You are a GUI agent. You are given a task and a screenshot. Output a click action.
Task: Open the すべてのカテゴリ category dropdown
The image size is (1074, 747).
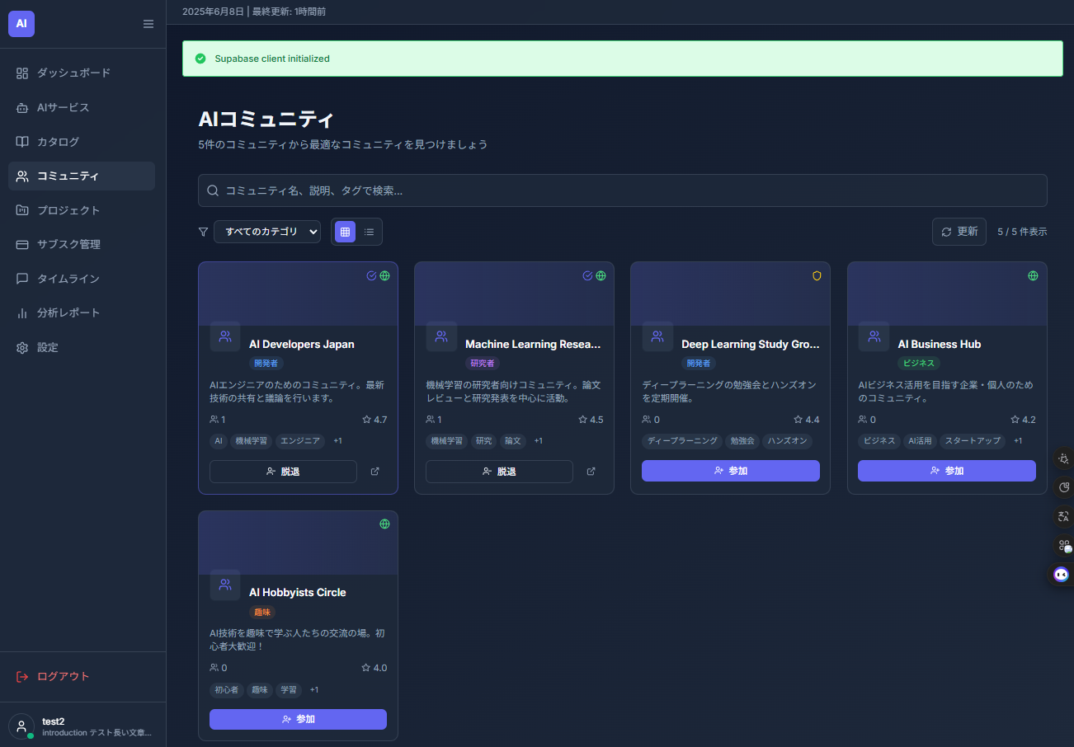point(266,233)
